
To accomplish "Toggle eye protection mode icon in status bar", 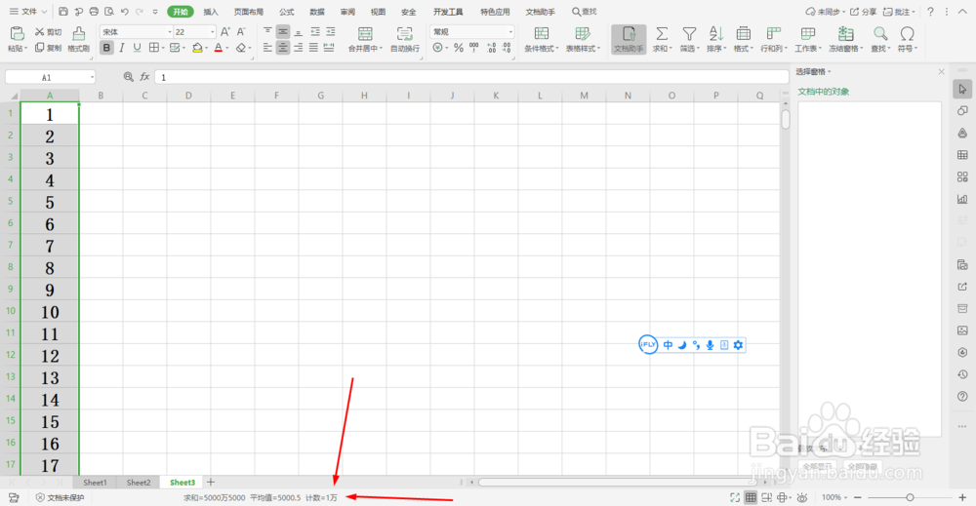I will 802,497.
